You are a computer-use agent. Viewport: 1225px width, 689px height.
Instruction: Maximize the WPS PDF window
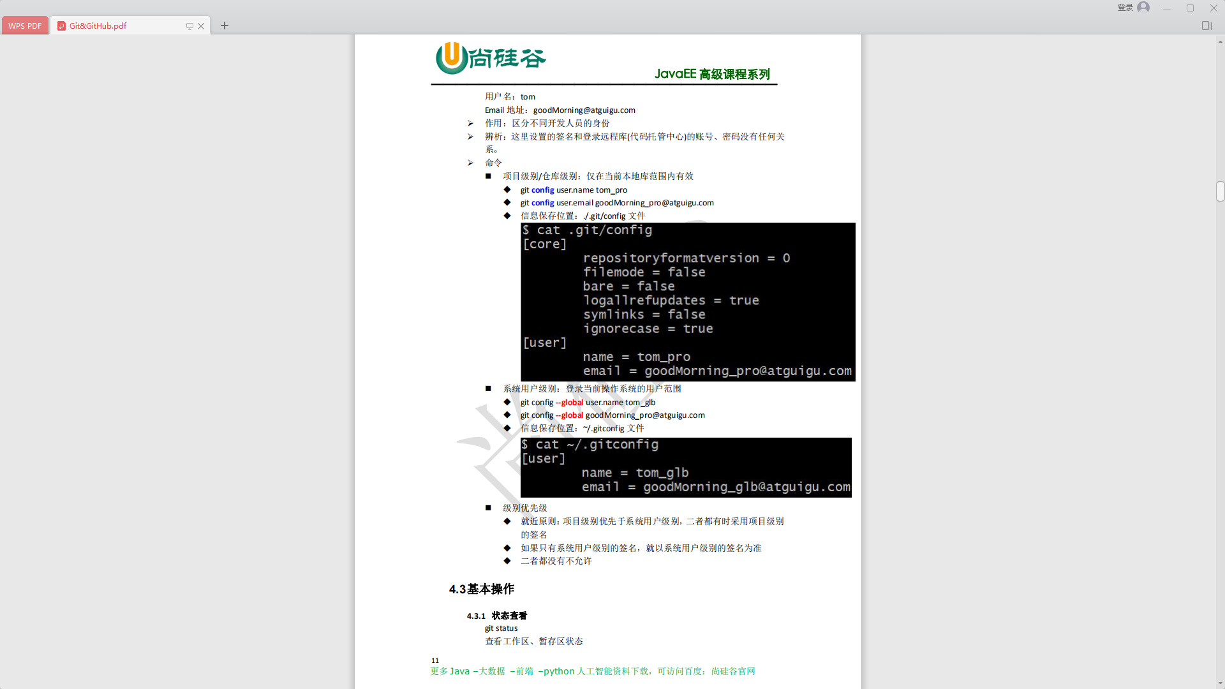(x=1190, y=8)
